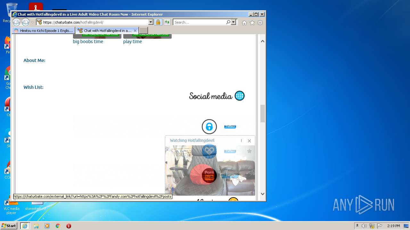
Task: Open the address bar history dropdown
Action: click(151, 22)
